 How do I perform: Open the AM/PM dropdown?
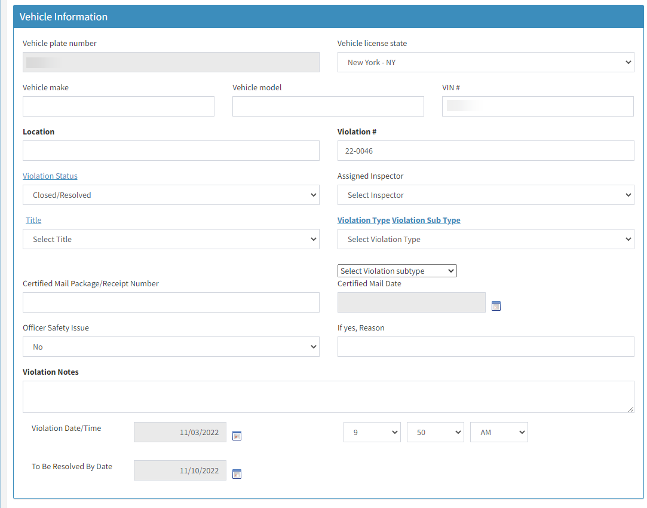[x=499, y=432]
